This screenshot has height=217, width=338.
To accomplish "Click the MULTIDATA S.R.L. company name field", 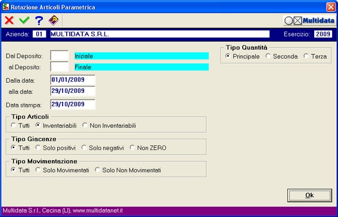I will [x=160, y=34].
